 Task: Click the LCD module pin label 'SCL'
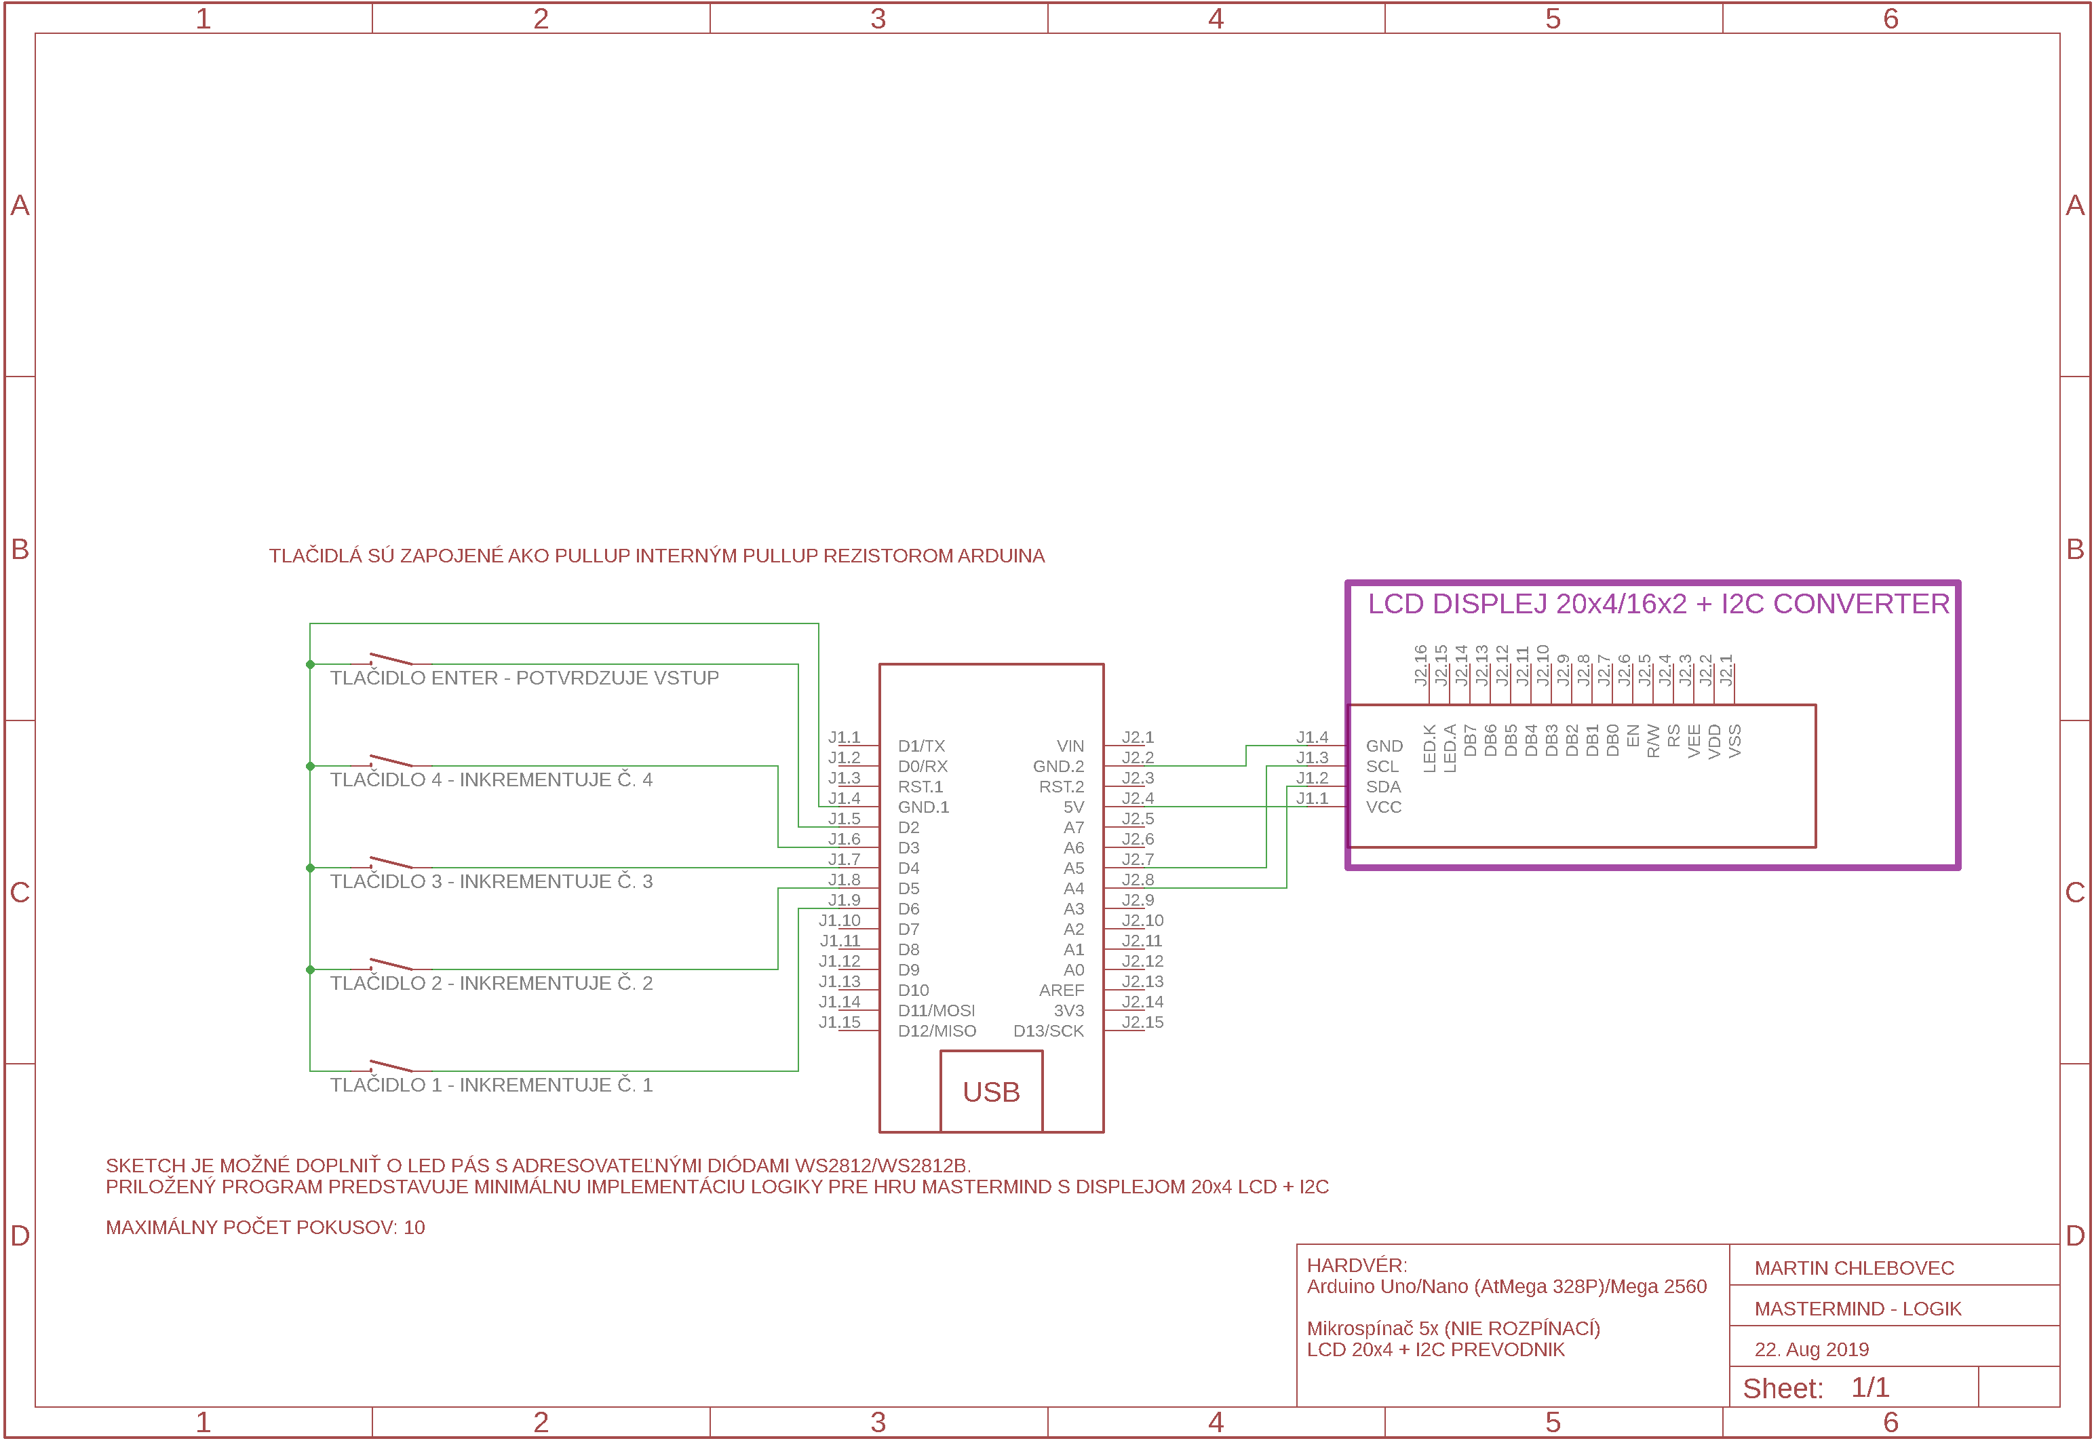[x=1381, y=766]
